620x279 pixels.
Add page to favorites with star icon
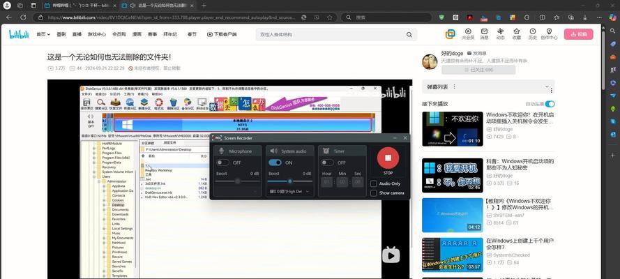(x=329, y=17)
